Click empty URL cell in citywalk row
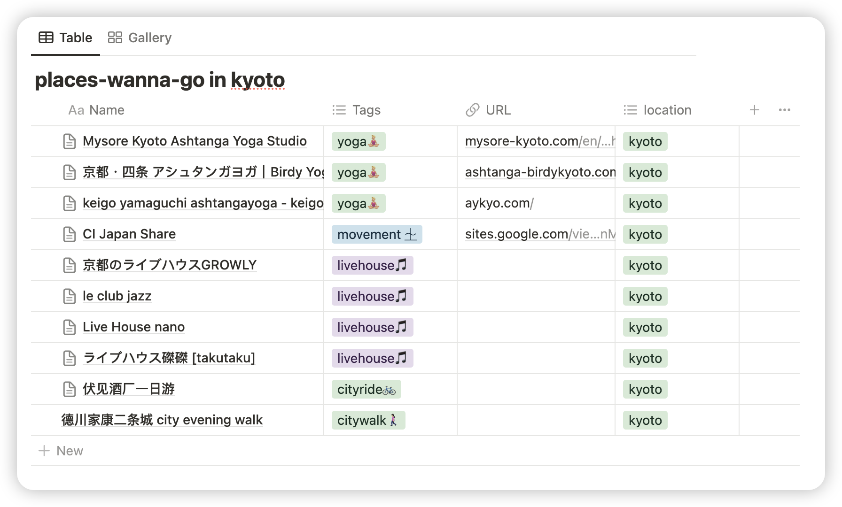Viewport: 842px width, 507px height. [x=536, y=420]
